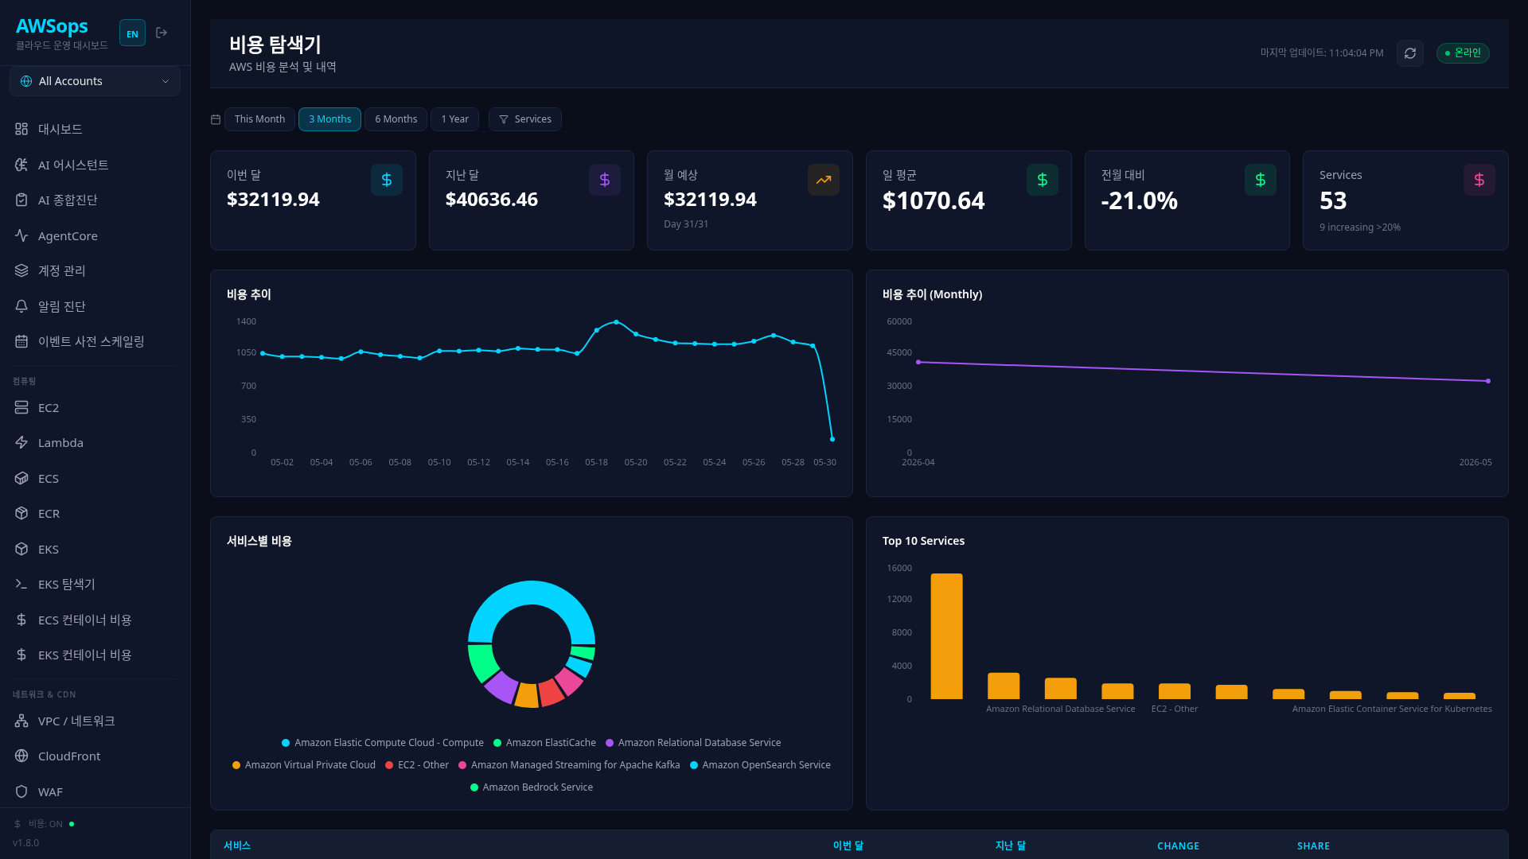The width and height of the screenshot is (1528, 859).
Task: Select the WAF shield icon
Action: point(21,791)
